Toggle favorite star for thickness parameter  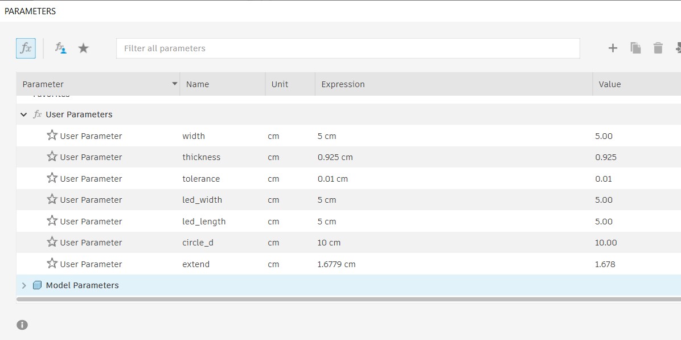[x=52, y=157]
